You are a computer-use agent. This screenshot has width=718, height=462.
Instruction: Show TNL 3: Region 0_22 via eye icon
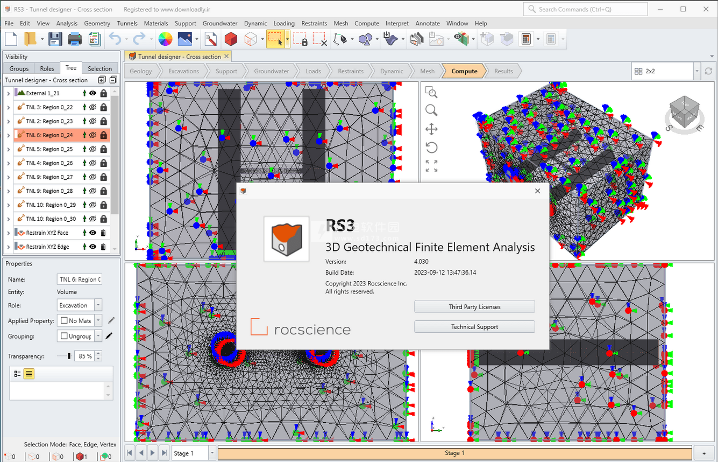[93, 107]
